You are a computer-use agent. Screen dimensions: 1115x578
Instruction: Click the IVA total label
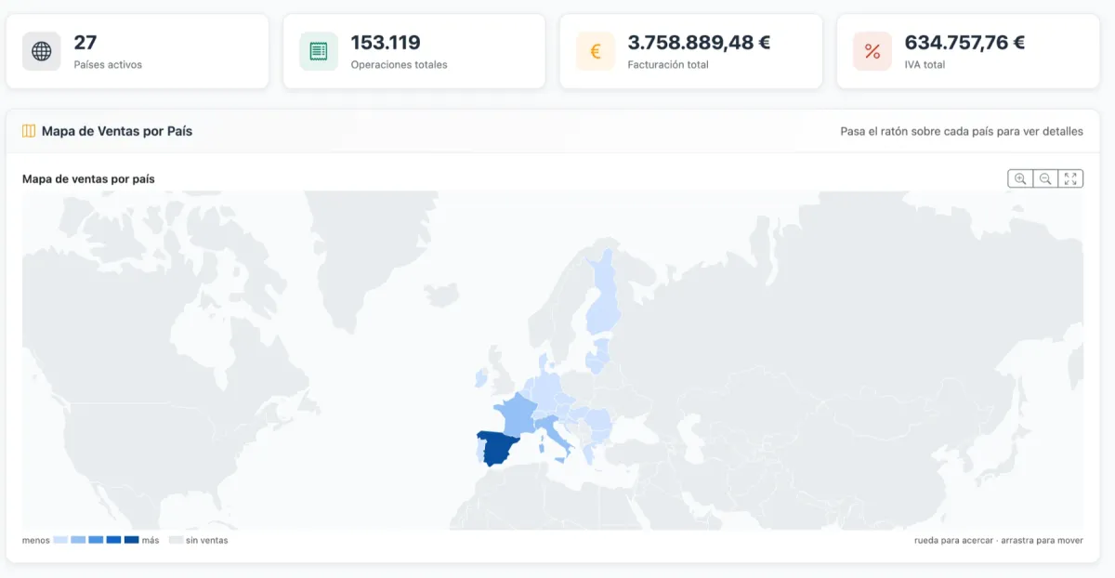[925, 65]
